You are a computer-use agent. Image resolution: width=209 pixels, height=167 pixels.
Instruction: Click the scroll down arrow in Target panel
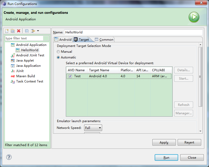pos(200,131)
